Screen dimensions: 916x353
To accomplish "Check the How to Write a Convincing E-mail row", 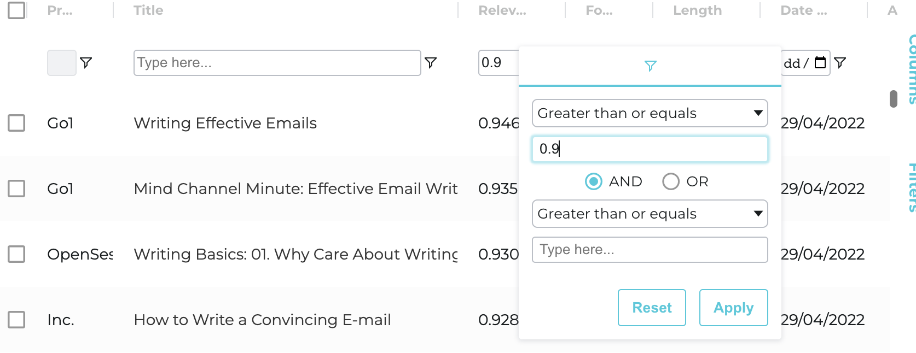I will coord(16,320).
